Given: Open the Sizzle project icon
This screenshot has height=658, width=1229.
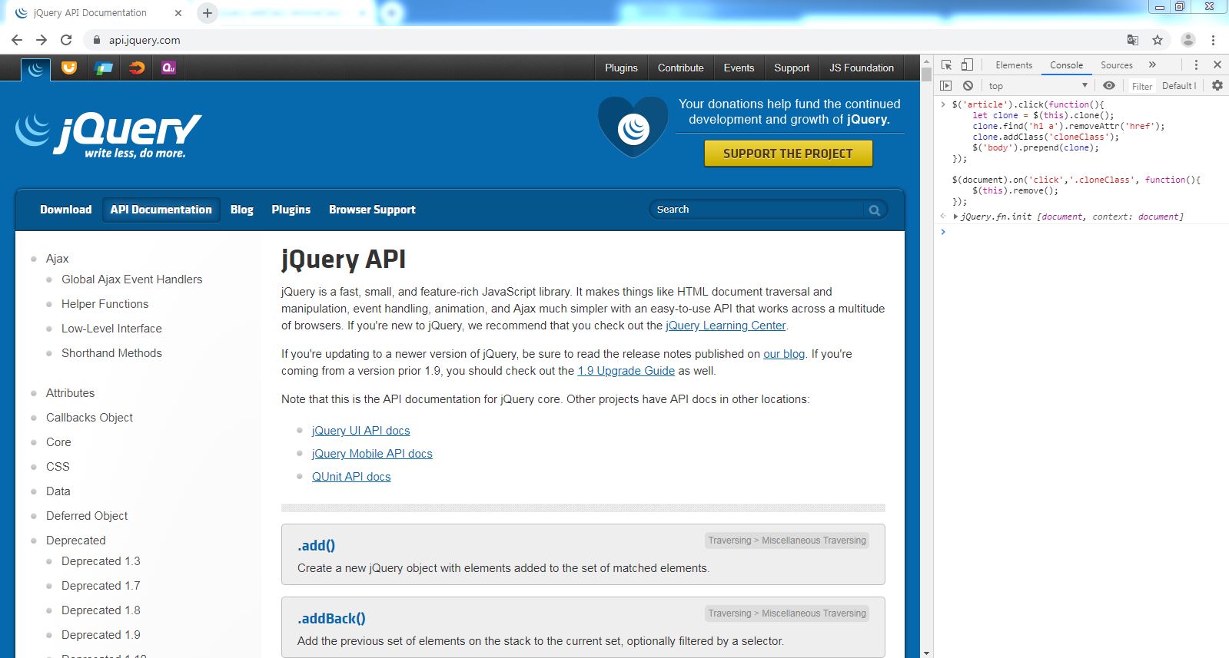Looking at the screenshot, I should (137, 68).
